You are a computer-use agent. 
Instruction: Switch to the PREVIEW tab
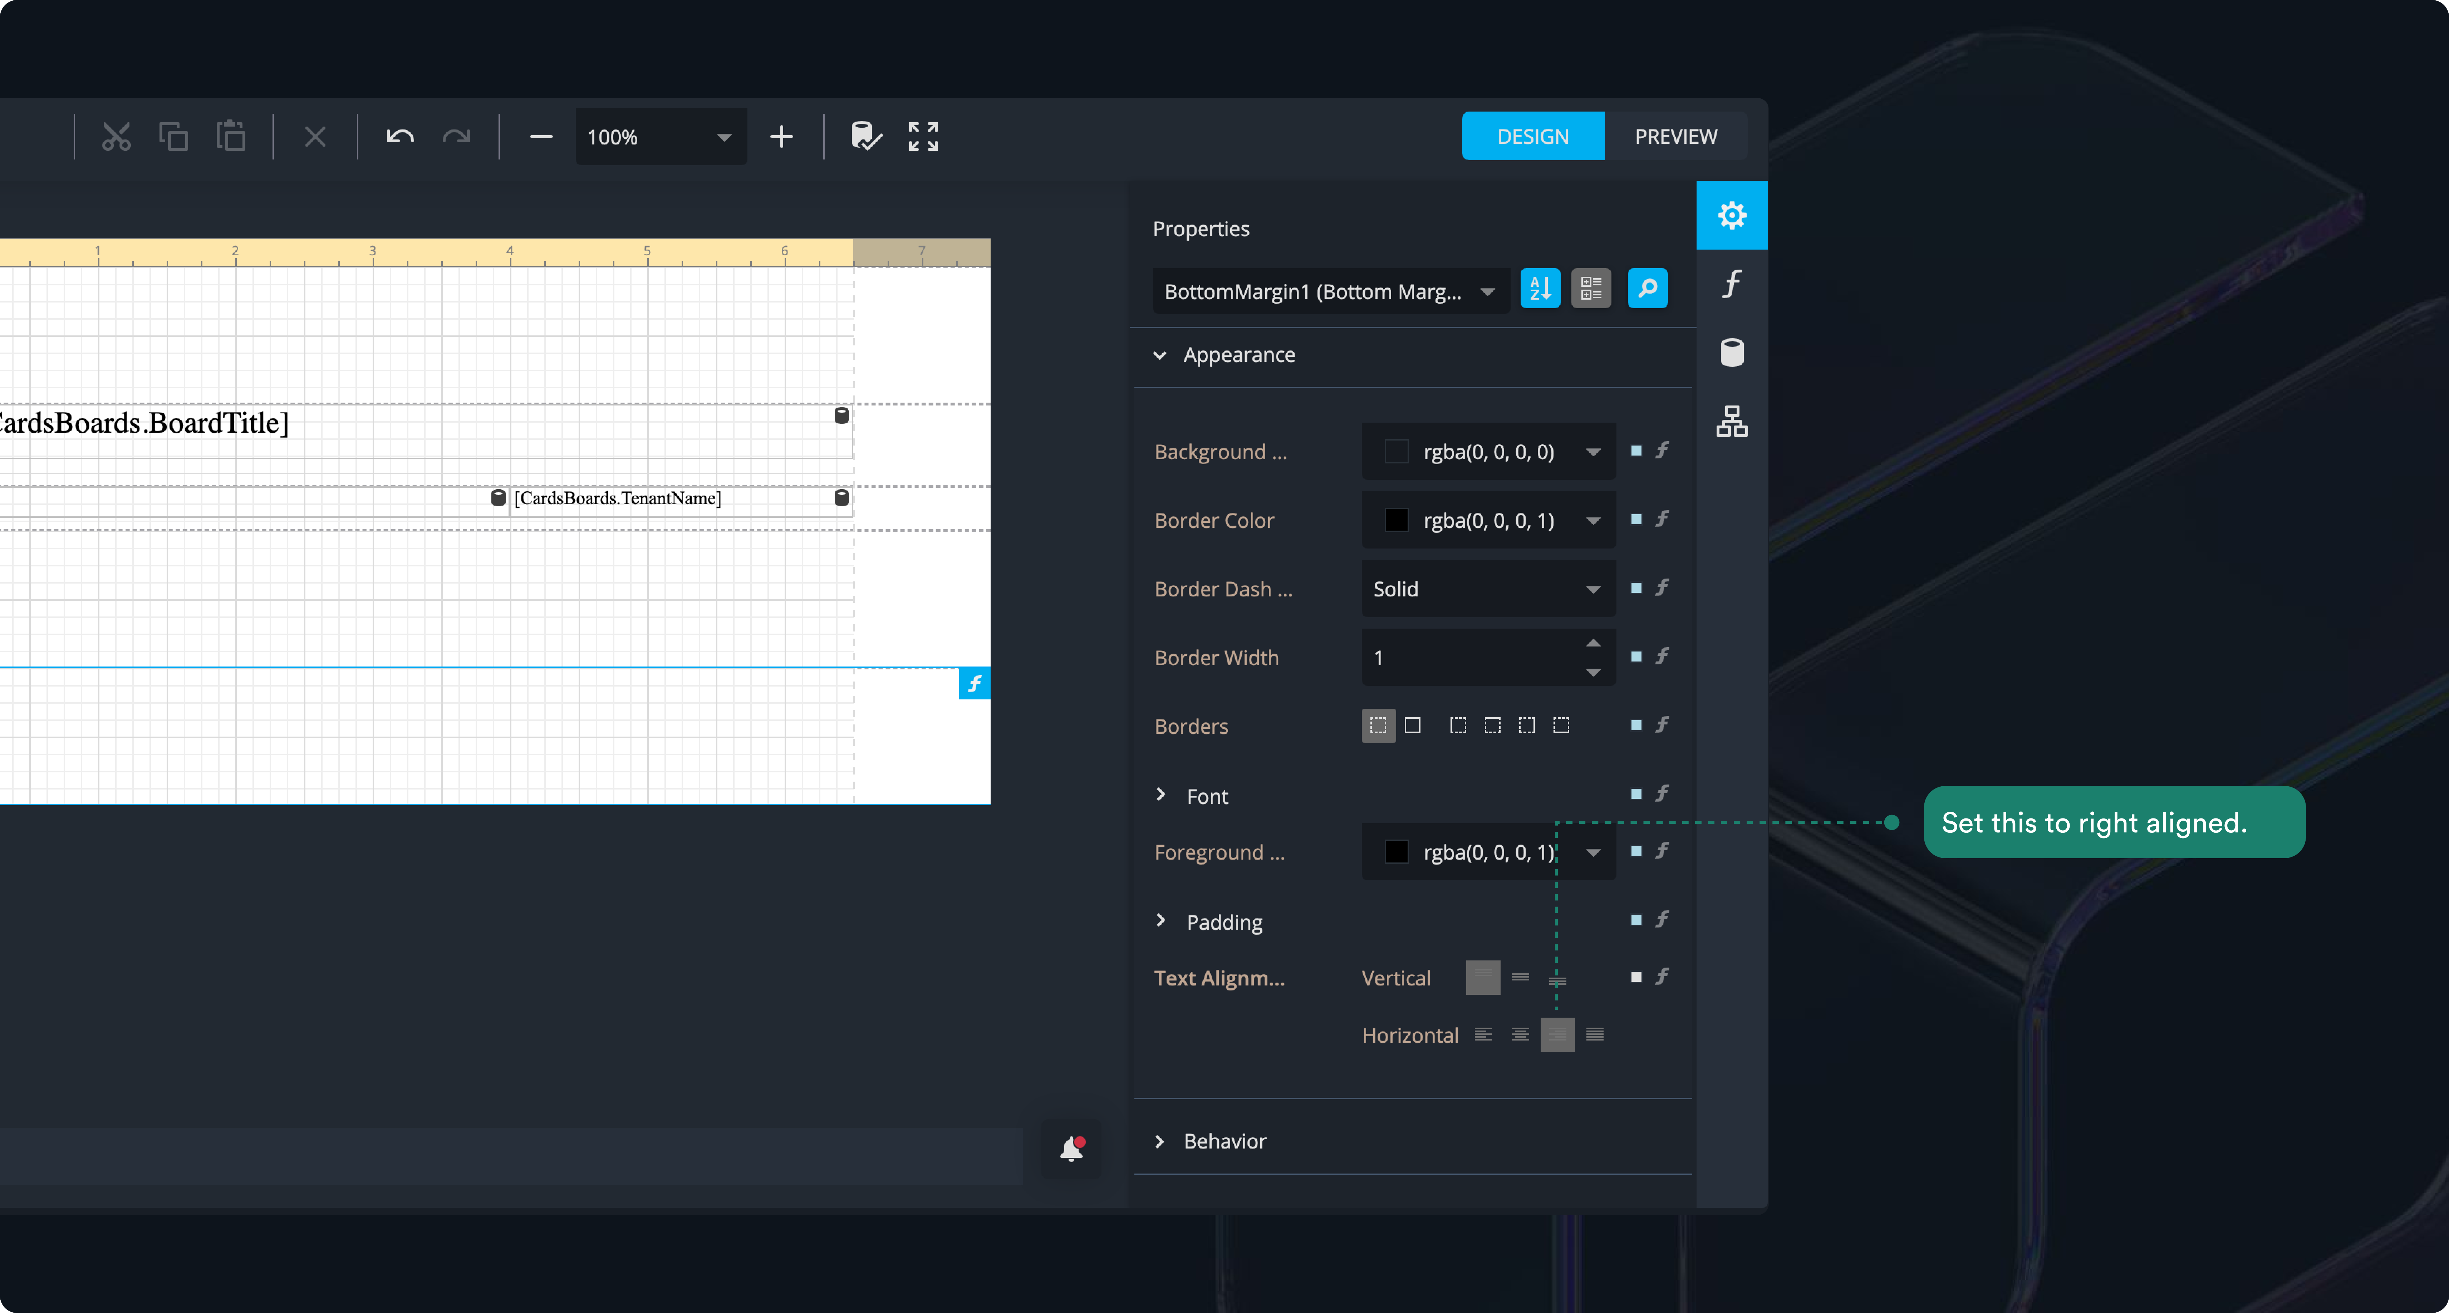click(1676, 136)
